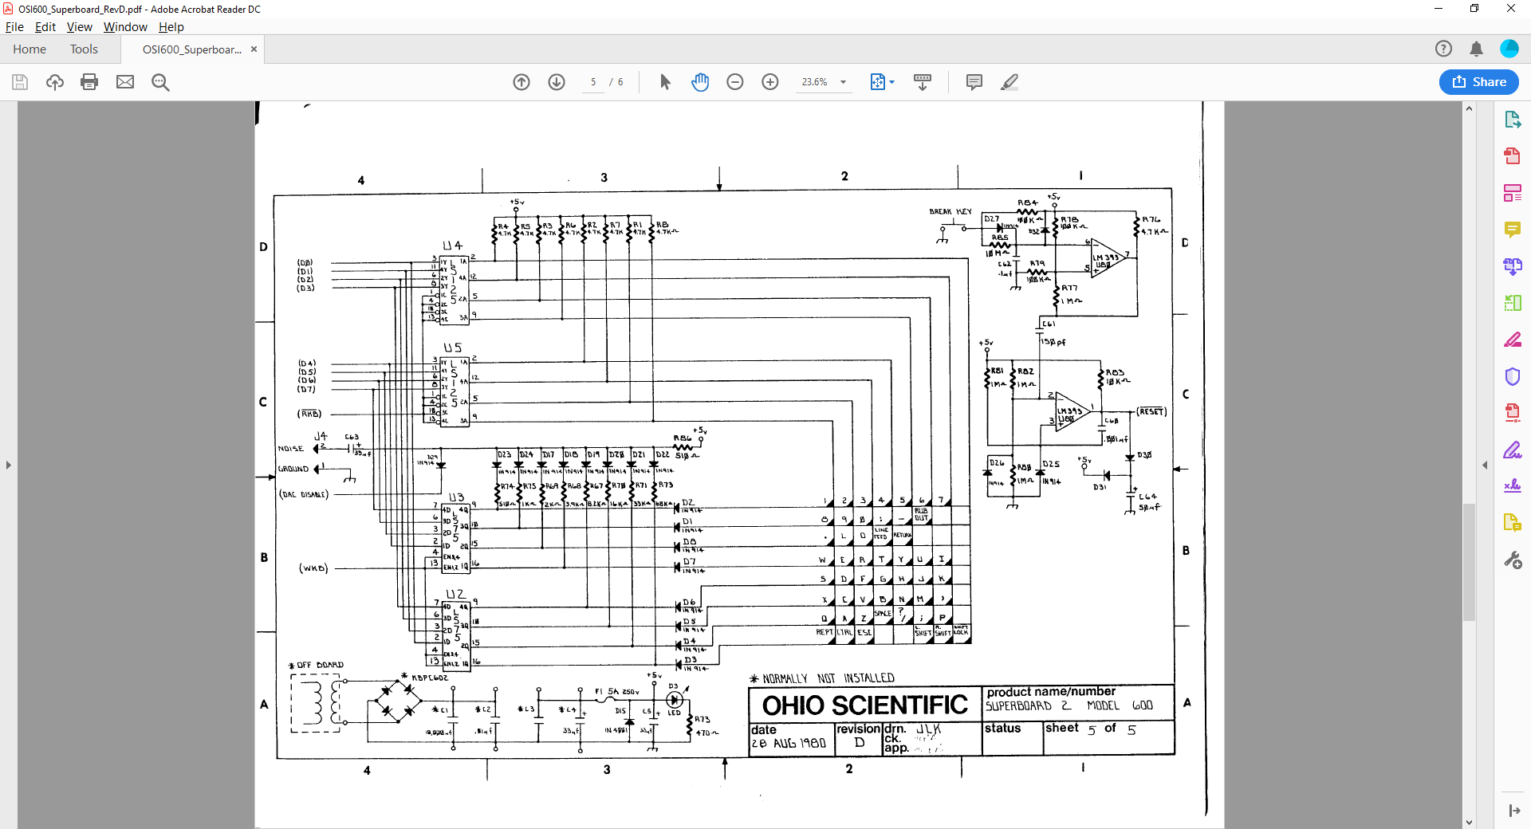Click the 23.6% zoom value
The height and width of the screenshot is (829, 1531).
[x=814, y=82]
